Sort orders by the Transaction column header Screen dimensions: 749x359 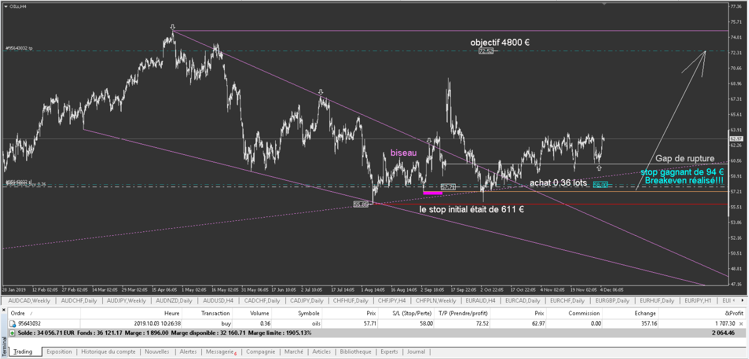pos(208,313)
